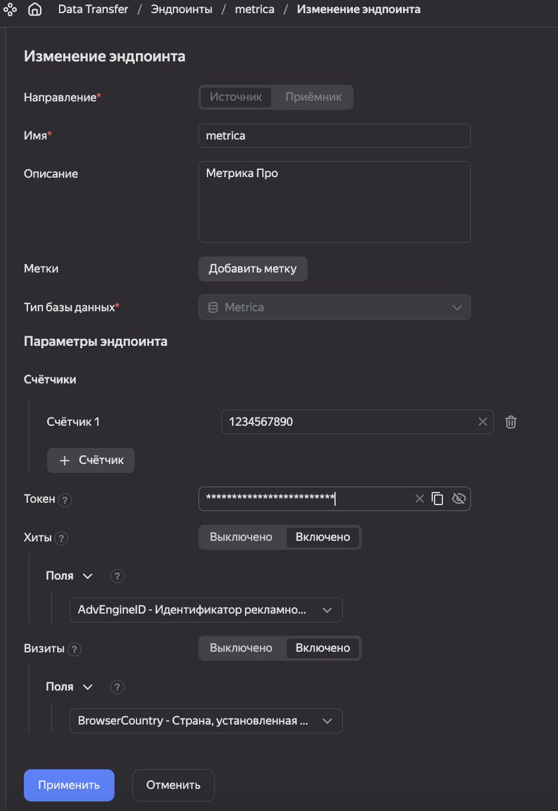The height and width of the screenshot is (811, 558).
Task: Open the BrowserCountry fields dropdown
Action: point(206,721)
